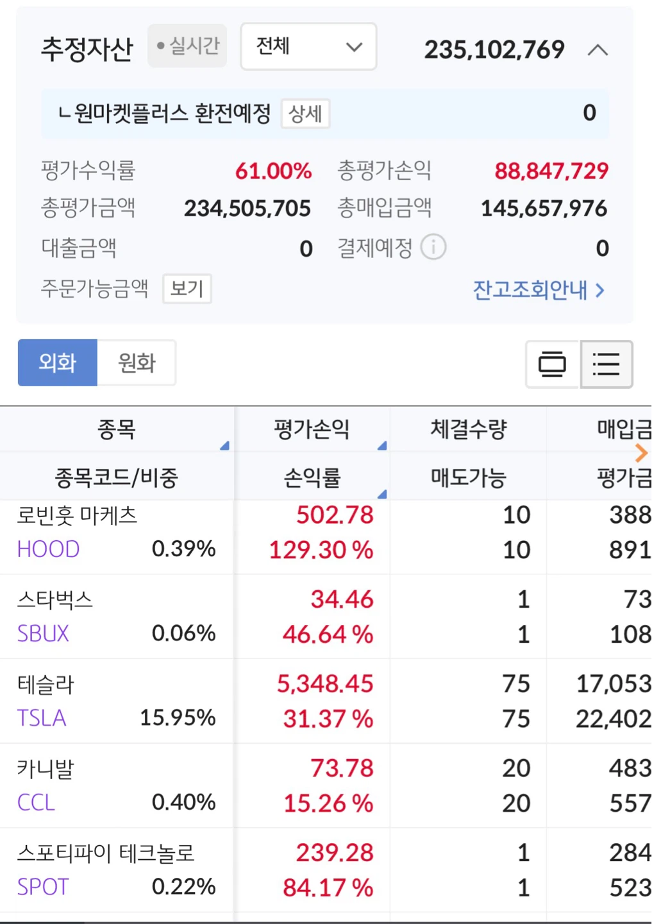The image size is (652, 924).
Task: Switch to card view layout icon
Action: coord(552,364)
